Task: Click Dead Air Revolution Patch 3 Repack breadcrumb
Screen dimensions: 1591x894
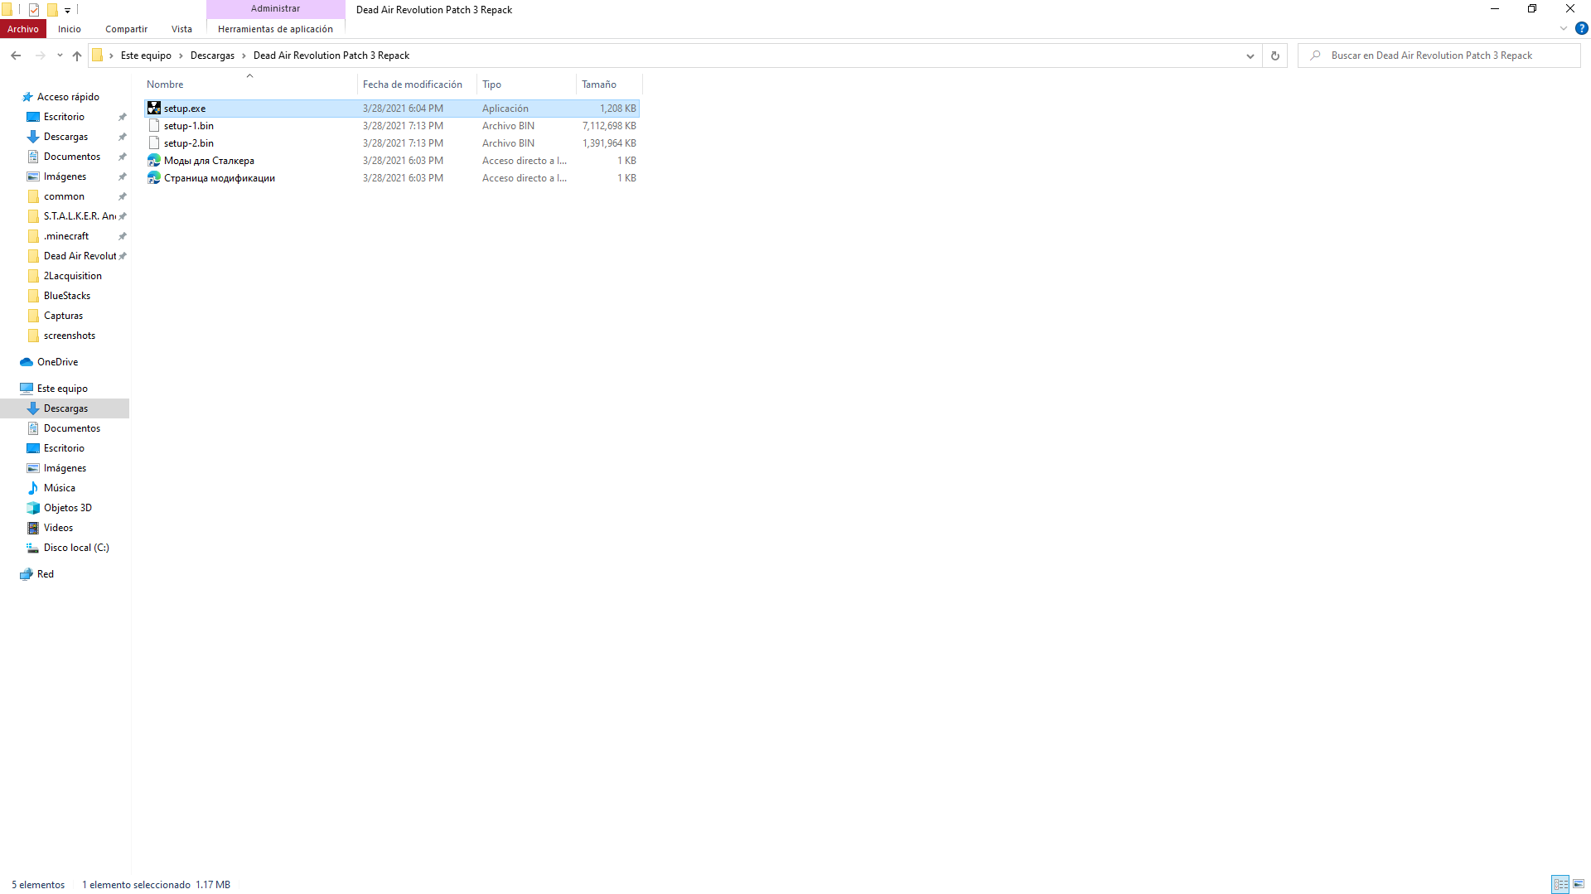Action: coord(331,56)
